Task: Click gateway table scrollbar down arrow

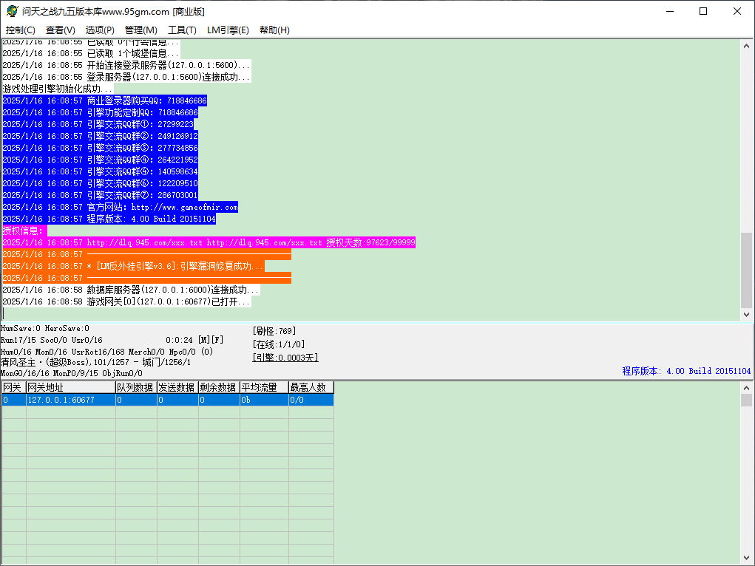Action: tap(746, 559)
